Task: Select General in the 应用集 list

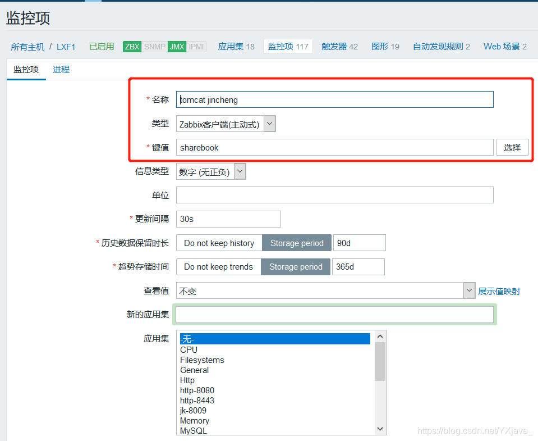Action: point(275,370)
